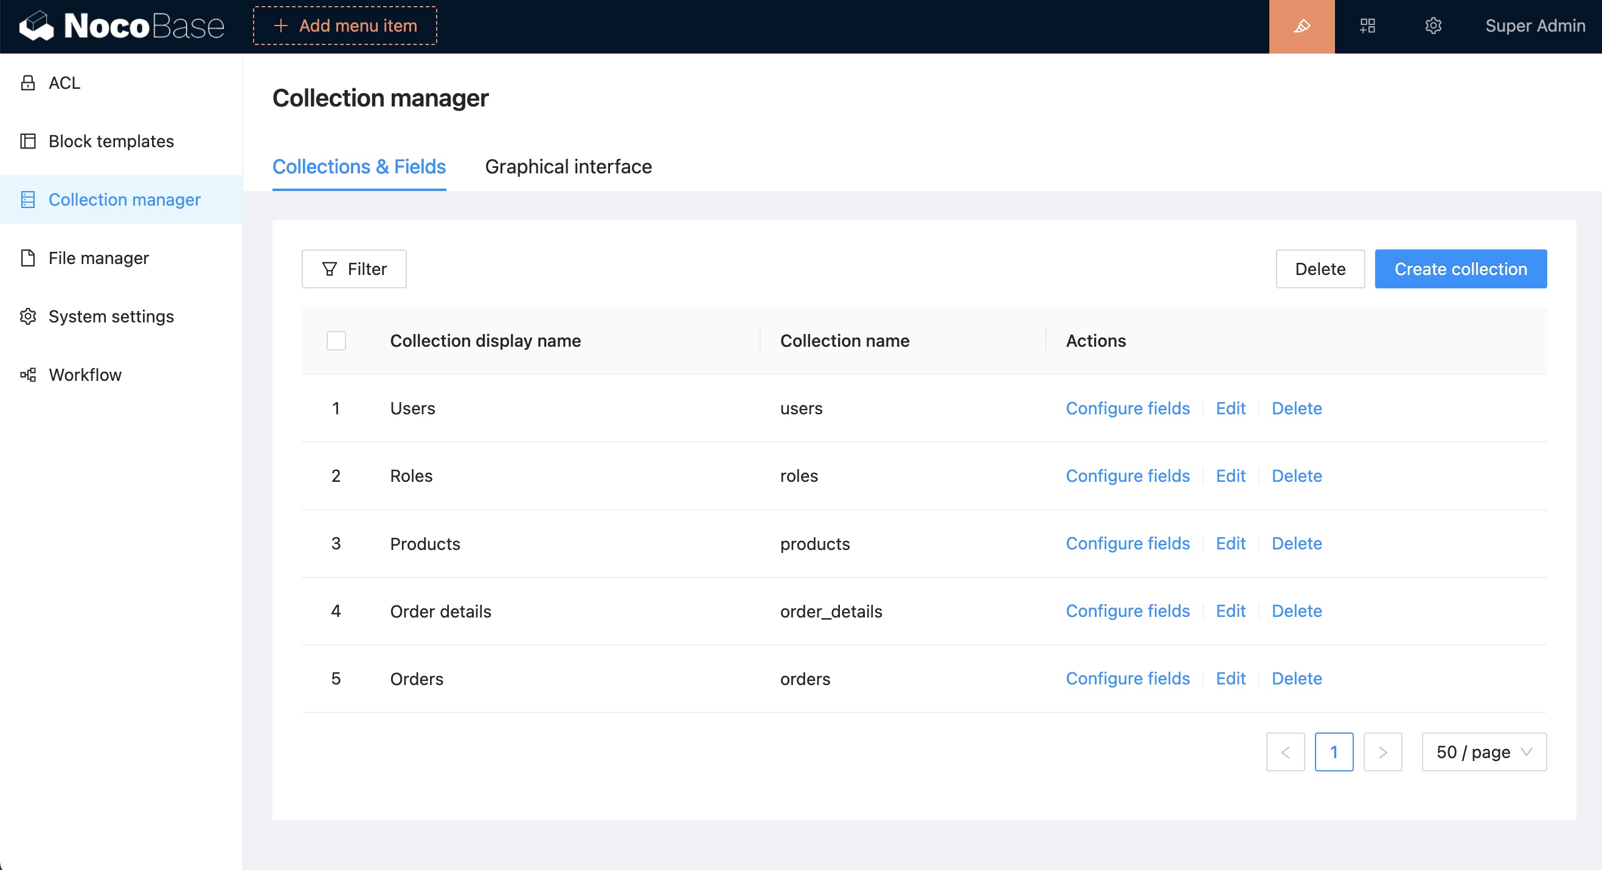Open File manager in sidebar

[99, 258]
